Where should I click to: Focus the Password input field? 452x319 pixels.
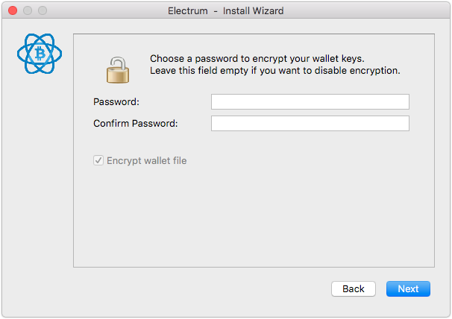tap(310, 101)
